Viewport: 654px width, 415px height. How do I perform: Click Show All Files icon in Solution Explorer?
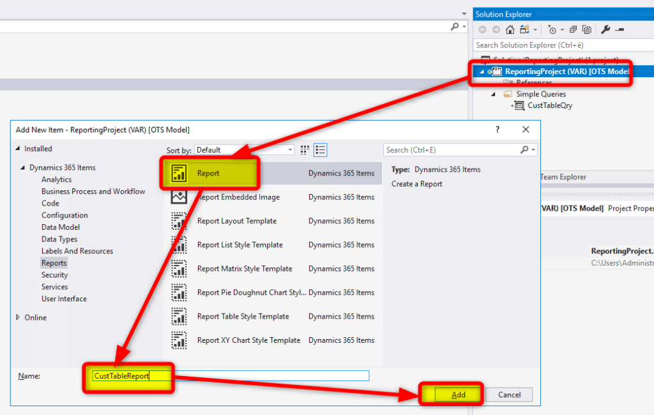[586, 29]
